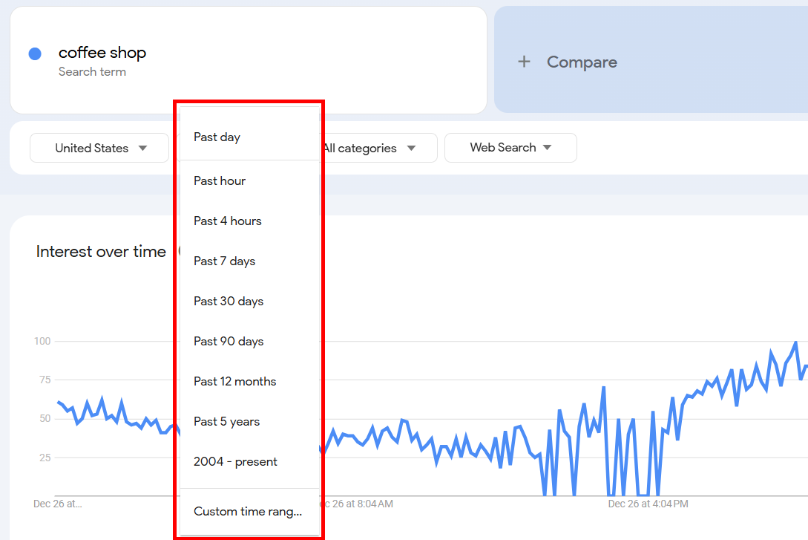The height and width of the screenshot is (540, 808).
Task: Select "Past day" from the time menu
Action: [217, 137]
